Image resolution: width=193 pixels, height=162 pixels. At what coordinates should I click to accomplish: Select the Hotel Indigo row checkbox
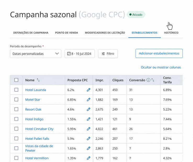click(16, 119)
